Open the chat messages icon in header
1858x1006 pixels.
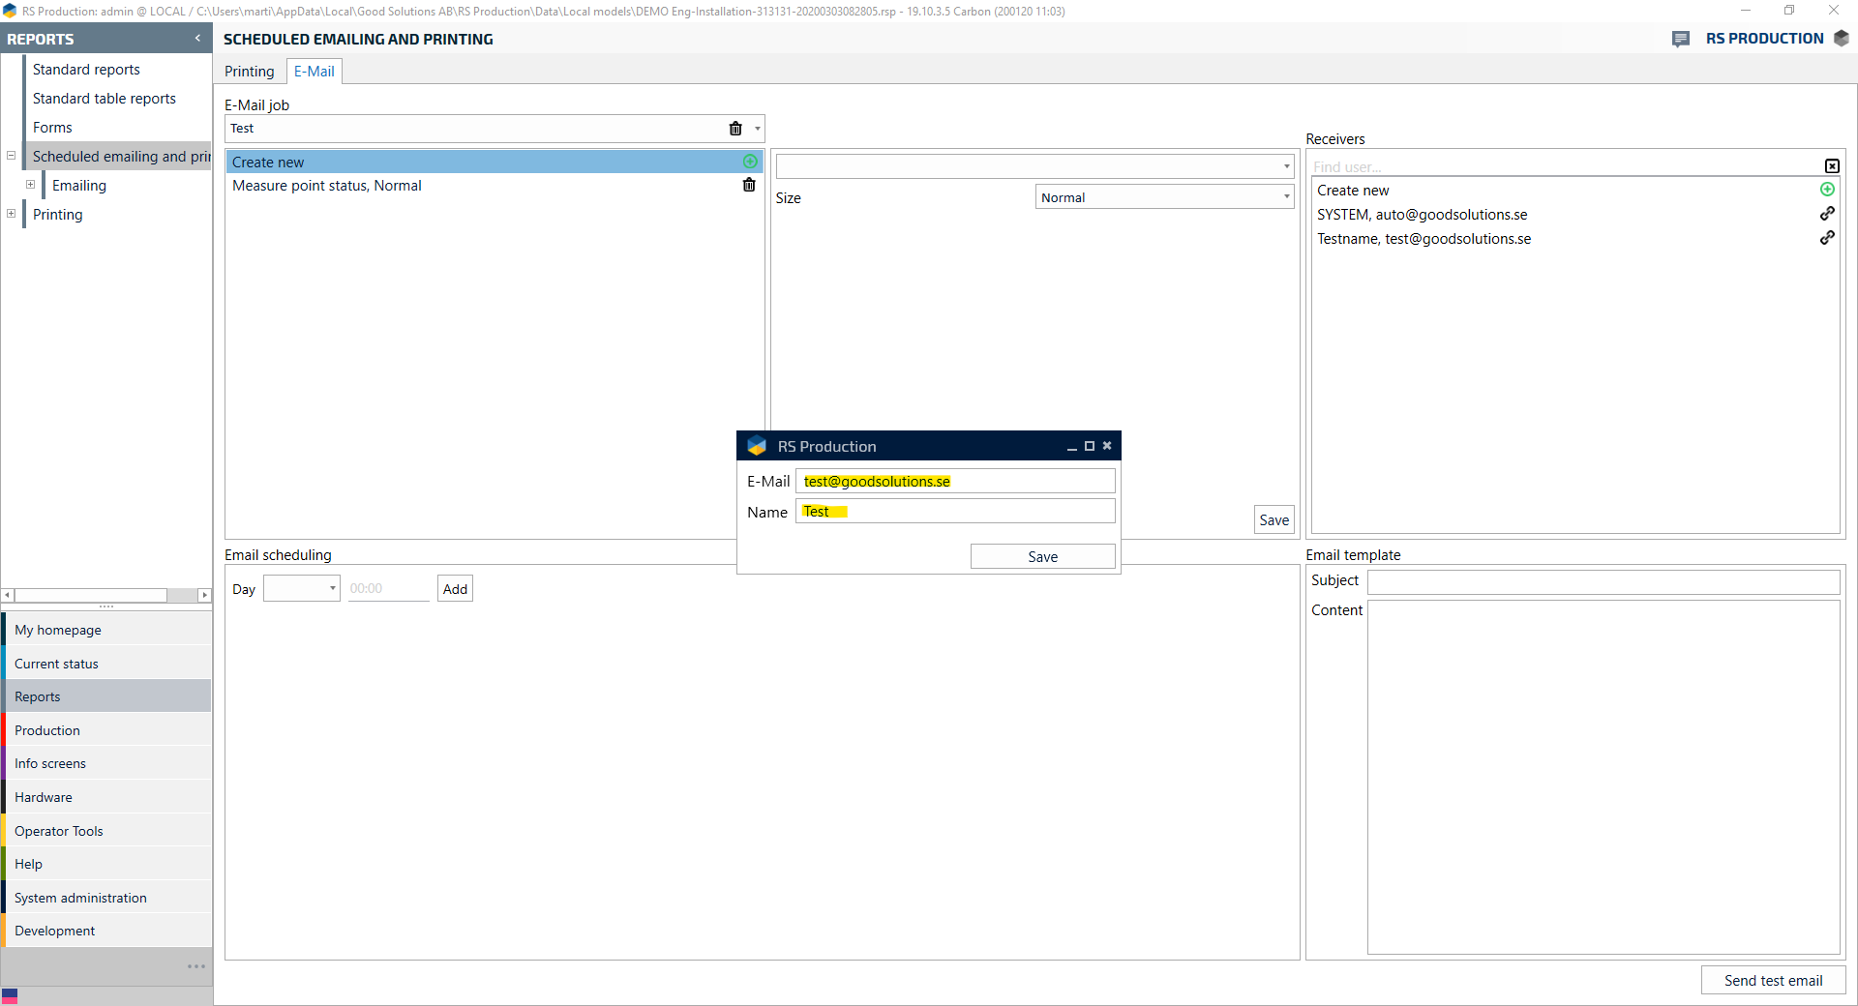point(1681,39)
